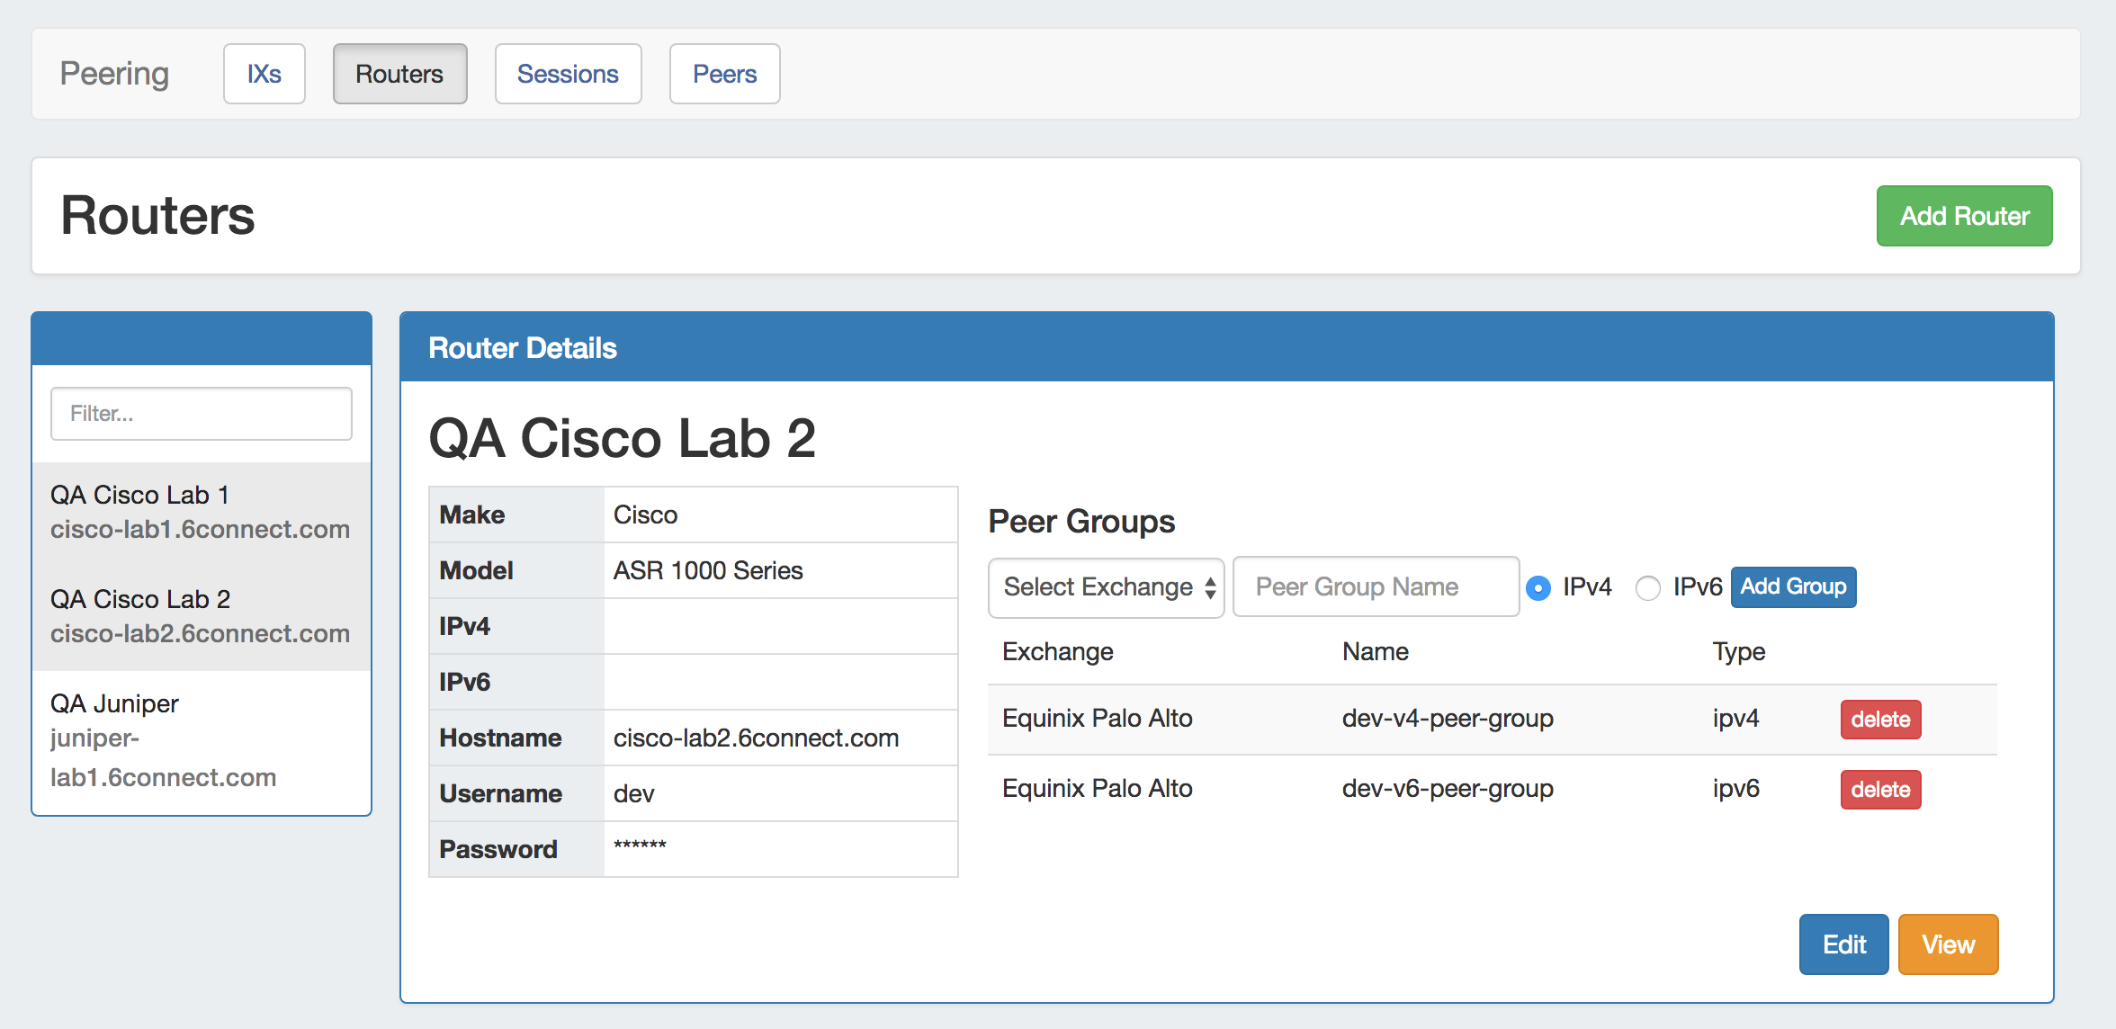Click the cisco-lab2.6connect.com hostname value

click(756, 738)
